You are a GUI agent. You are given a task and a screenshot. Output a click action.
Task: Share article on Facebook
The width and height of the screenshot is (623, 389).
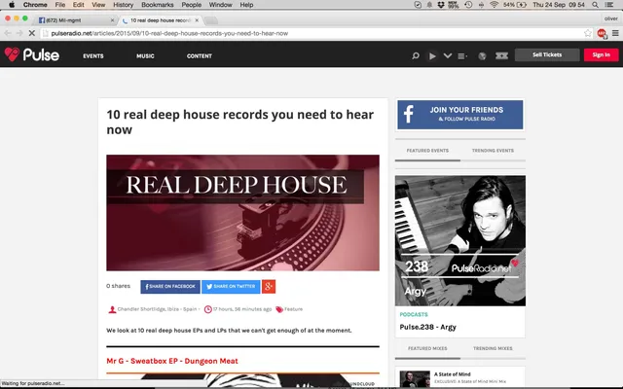tap(170, 287)
